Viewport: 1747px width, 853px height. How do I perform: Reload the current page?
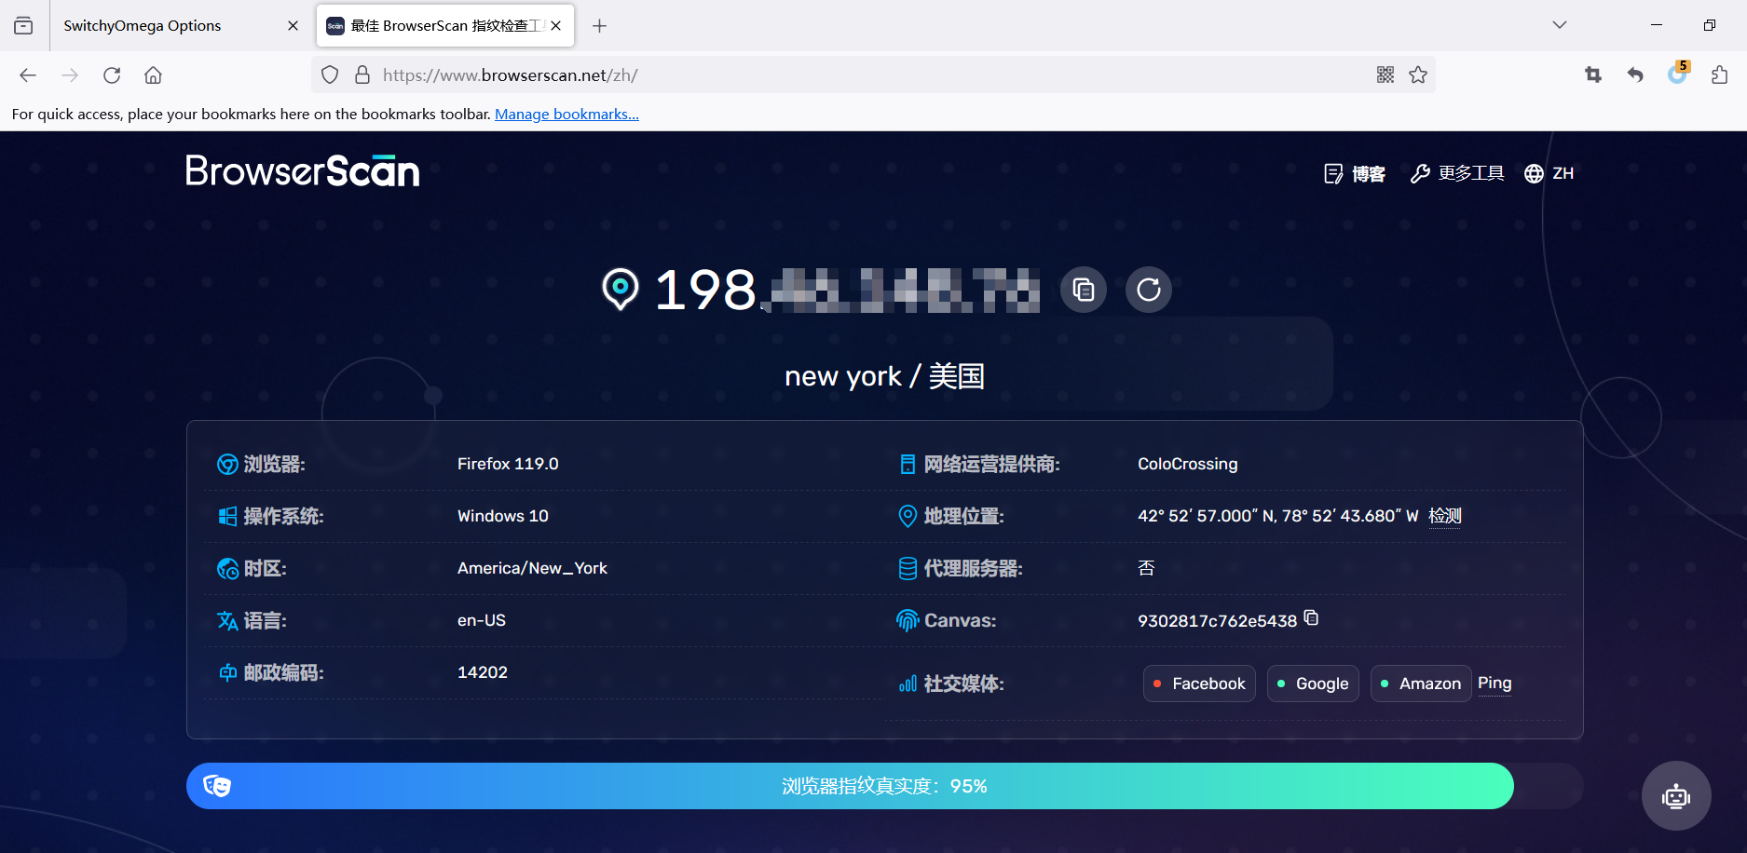point(112,75)
